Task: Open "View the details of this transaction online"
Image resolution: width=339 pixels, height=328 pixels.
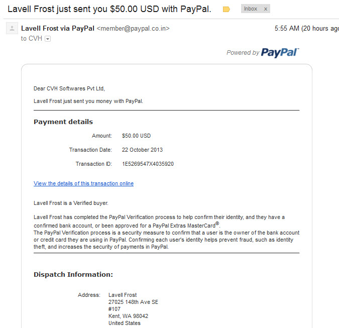Action: tap(84, 183)
